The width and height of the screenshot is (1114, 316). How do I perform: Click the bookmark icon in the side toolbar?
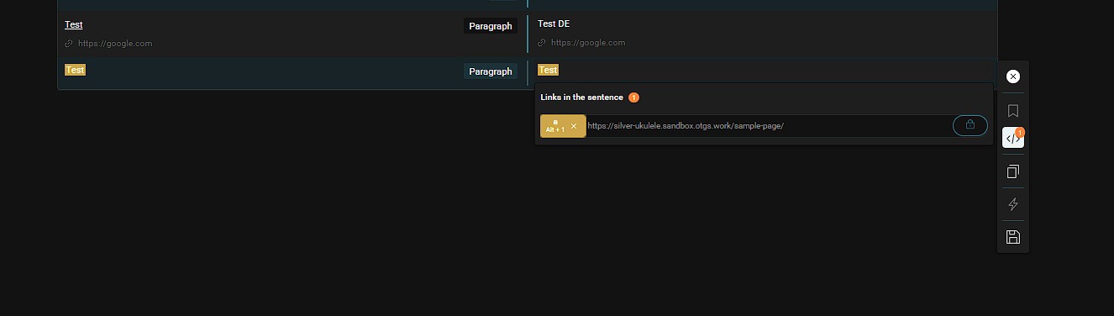pyautogui.click(x=1013, y=111)
